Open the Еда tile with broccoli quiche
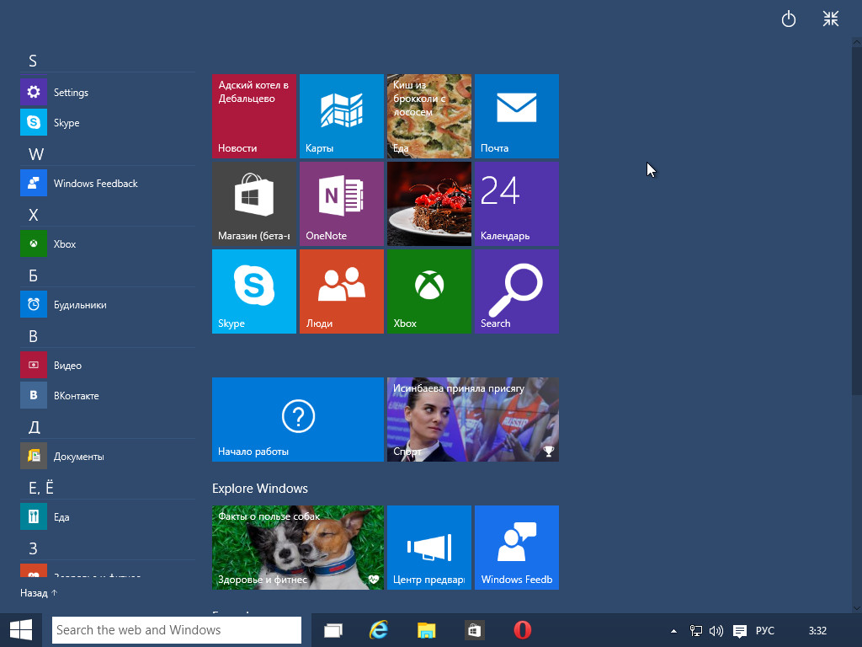862x647 pixels. point(429,116)
